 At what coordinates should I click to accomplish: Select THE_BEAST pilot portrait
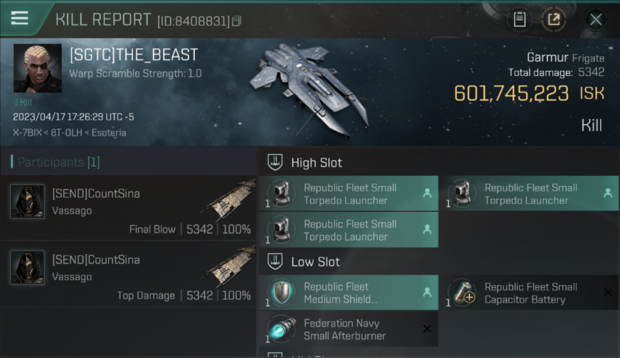pos(38,68)
